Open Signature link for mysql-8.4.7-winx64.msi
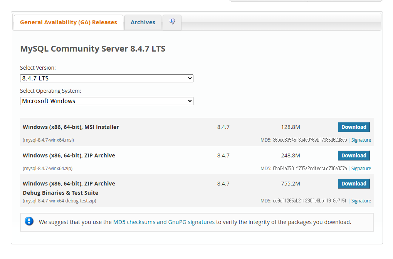 click(x=361, y=140)
